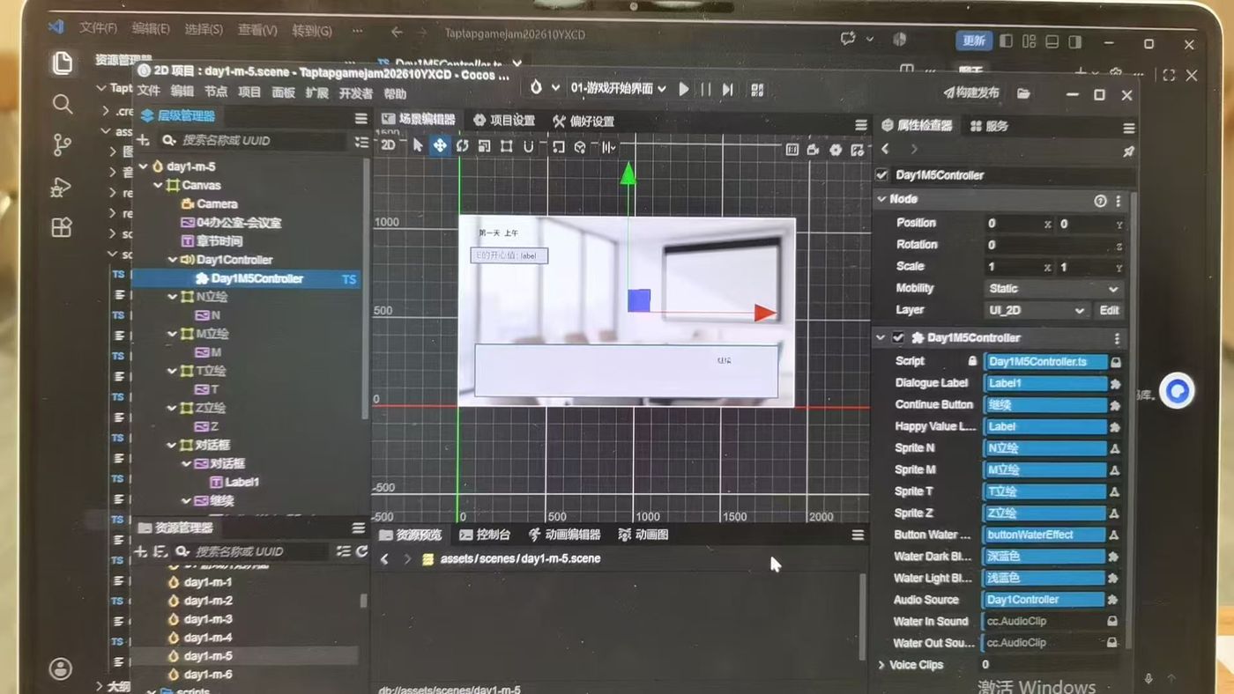Open VS Code Extensions icon

[x=62, y=227]
